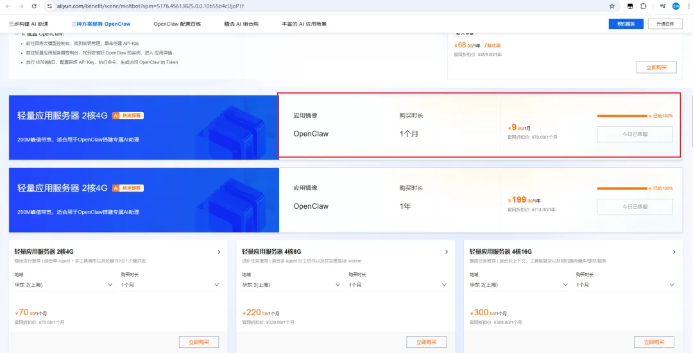Click 立即购买 in the ¥220 card

(427, 342)
